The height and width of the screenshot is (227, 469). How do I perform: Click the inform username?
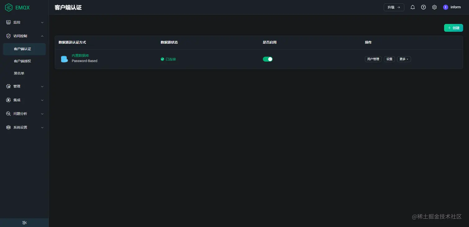coord(456,7)
